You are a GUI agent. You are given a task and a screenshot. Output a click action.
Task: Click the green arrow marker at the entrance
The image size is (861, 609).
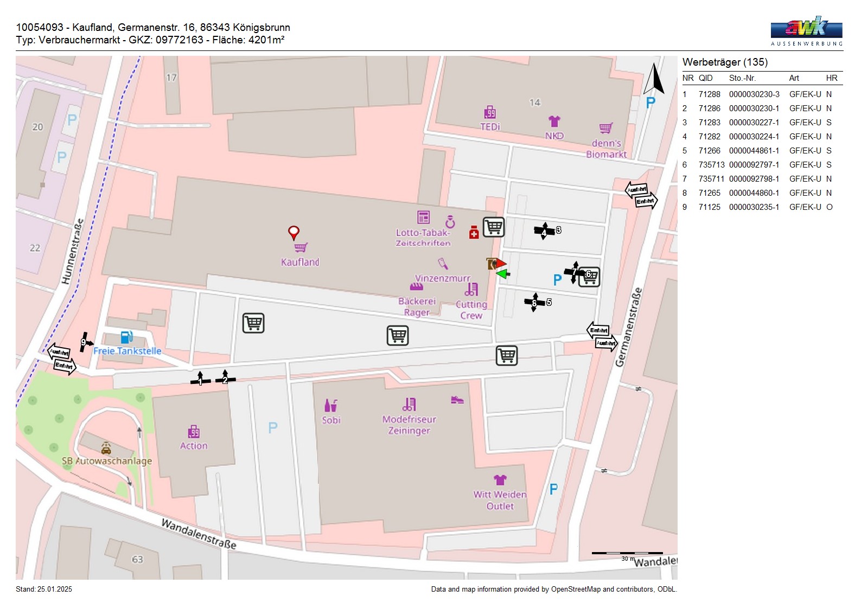[502, 274]
